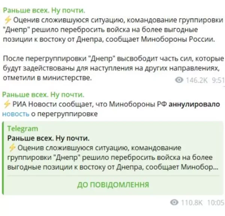Click the quoted preview text about группировки "Днепр"
This screenshot has width=225, height=216.
point(113,157)
